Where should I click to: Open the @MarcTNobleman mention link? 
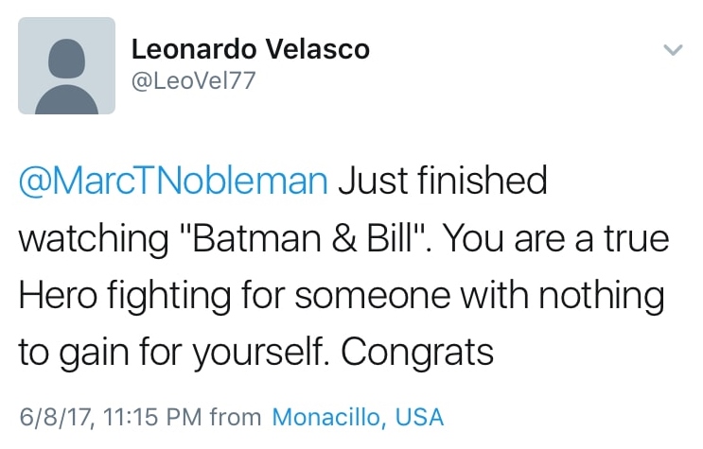pos(173,181)
